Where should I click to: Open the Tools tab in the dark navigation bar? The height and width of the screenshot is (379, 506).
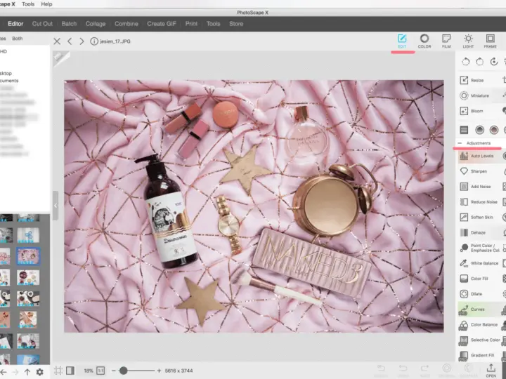pyautogui.click(x=214, y=24)
